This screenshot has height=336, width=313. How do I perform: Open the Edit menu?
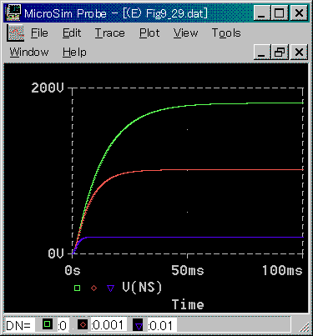tap(72, 33)
